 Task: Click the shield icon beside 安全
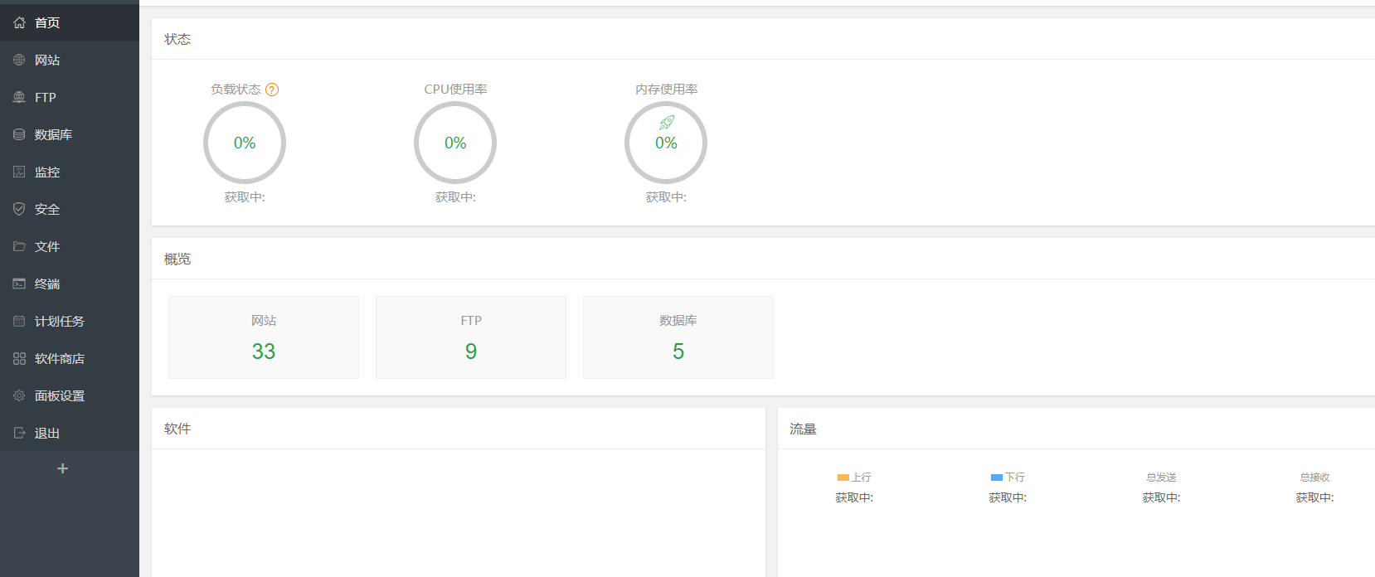(19, 209)
